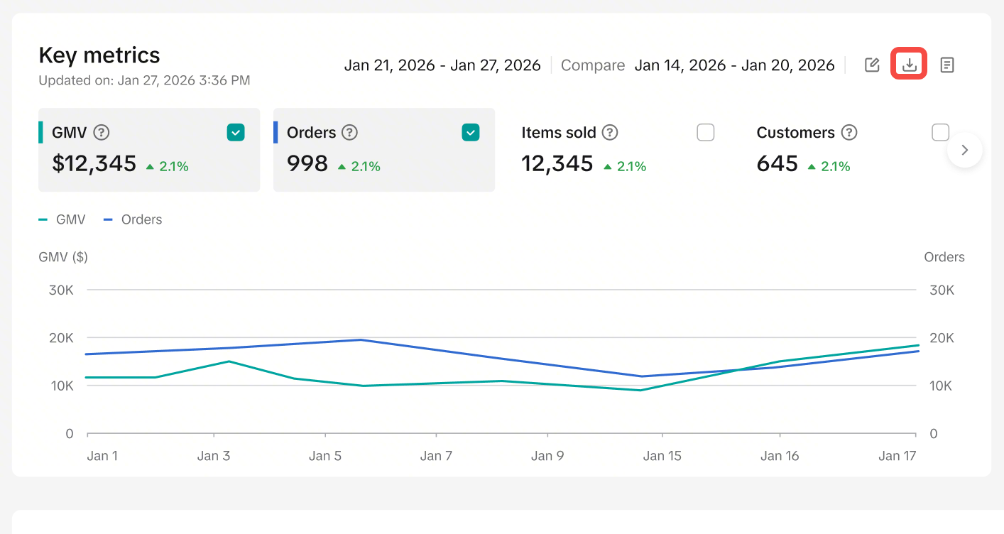Tick the Customers metric checkbox

(940, 132)
